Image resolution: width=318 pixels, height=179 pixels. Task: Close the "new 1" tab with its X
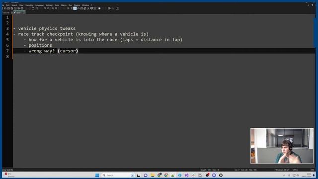24,13
